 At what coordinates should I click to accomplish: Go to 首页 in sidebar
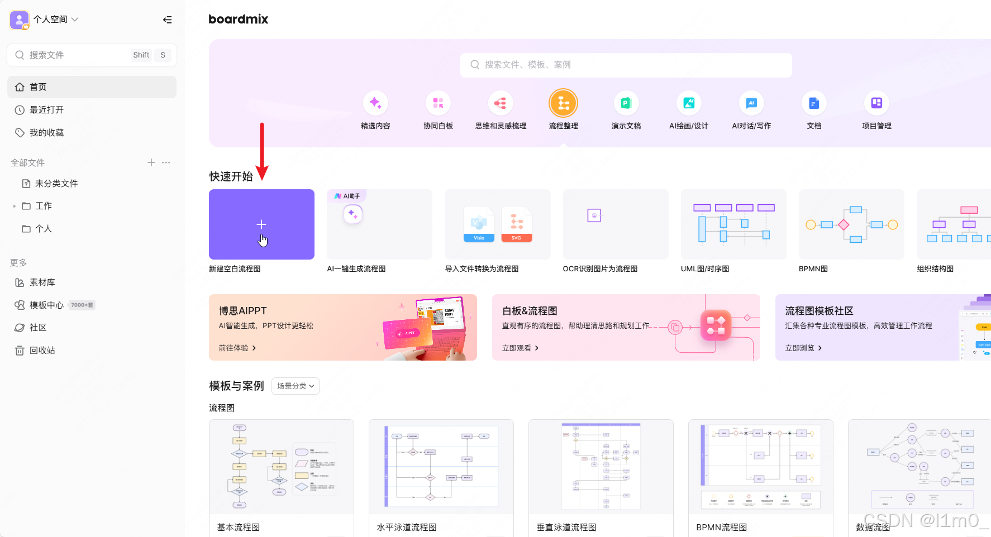tap(92, 87)
